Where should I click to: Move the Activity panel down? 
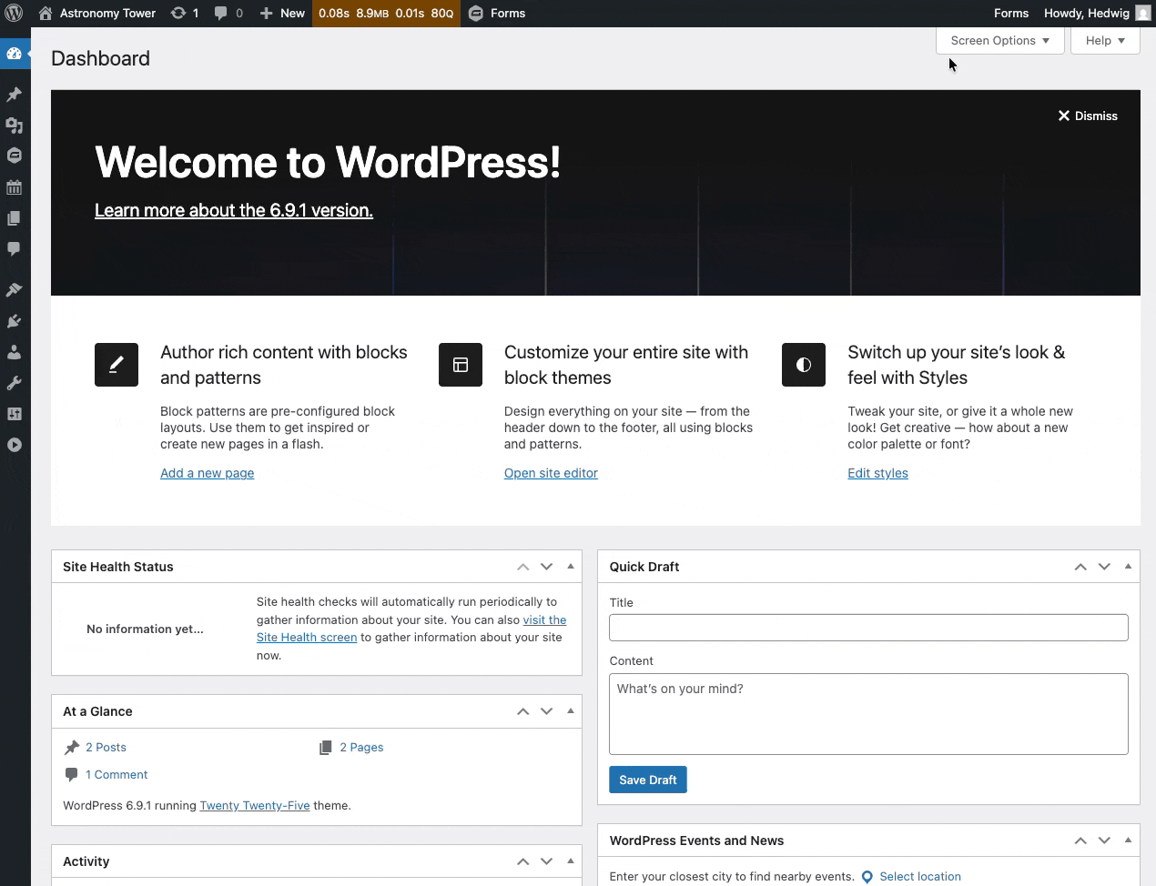[546, 861]
